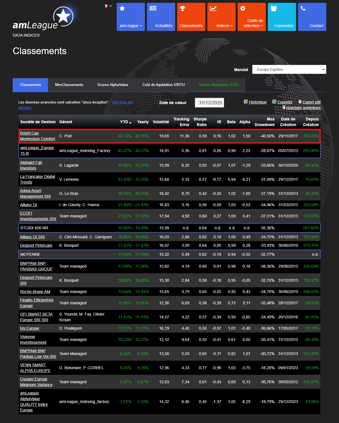
Task: Click the Date de valeur field
Action: [x=210, y=103]
